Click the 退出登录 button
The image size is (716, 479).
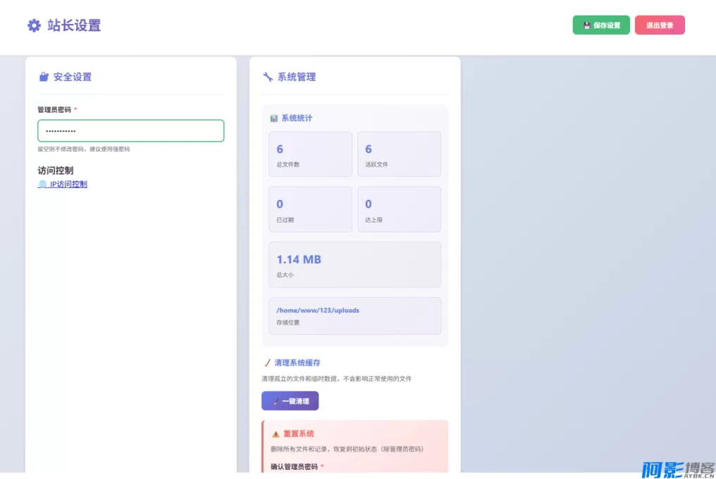tap(660, 25)
